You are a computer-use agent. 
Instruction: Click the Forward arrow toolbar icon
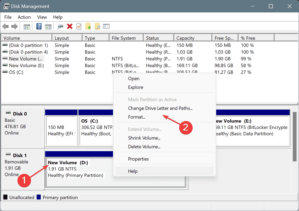pos(15,26)
